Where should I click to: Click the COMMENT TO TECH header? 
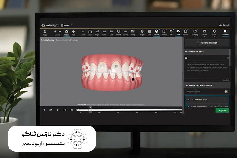click(194, 52)
